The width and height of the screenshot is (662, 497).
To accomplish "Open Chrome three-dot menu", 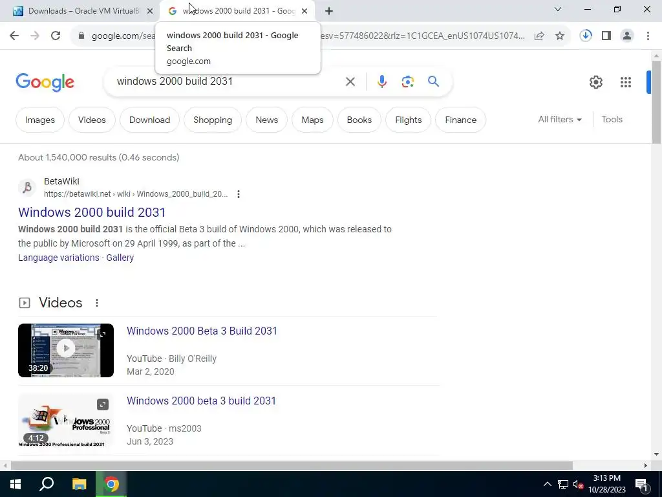I will 648,36.
